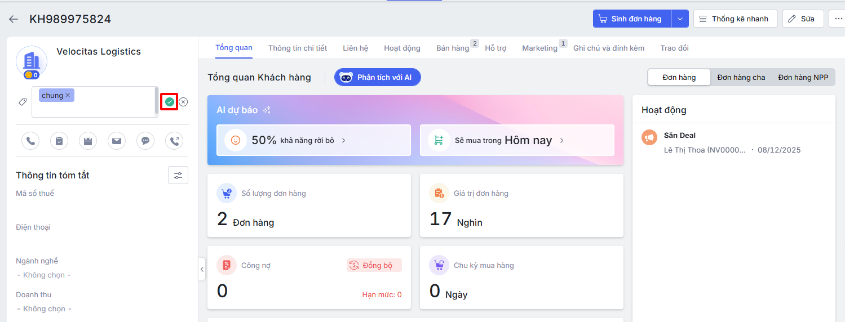Click the phone call quick action icon
This screenshot has height=322, width=845.
coord(30,141)
